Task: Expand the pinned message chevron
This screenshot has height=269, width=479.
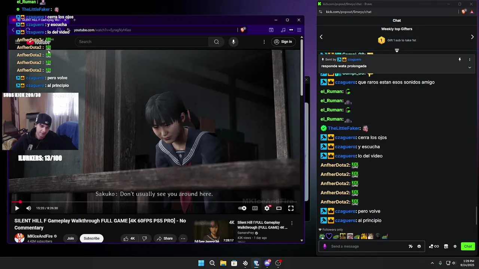Action: pos(470,67)
